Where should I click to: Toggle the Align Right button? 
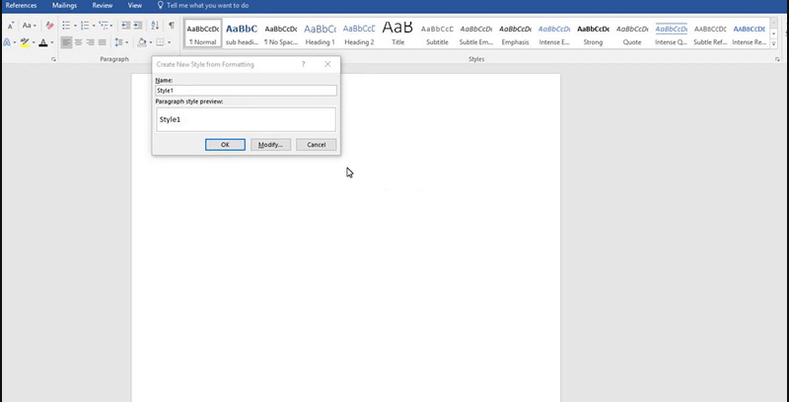[x=91, y=43]
